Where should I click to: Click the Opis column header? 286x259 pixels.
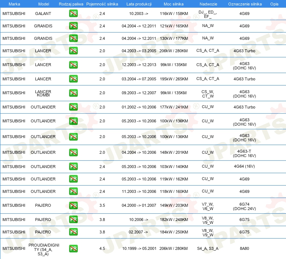(274, 4)
